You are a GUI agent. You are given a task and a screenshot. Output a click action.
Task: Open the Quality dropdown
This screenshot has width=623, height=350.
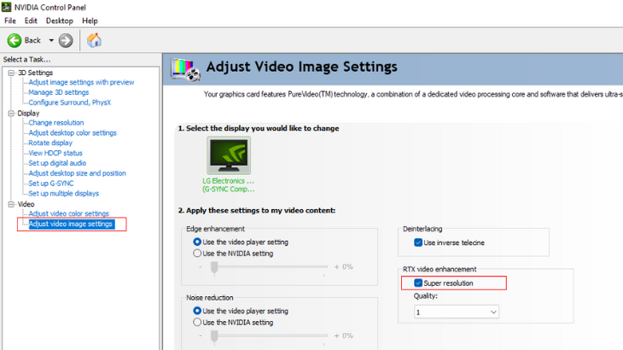456,312
